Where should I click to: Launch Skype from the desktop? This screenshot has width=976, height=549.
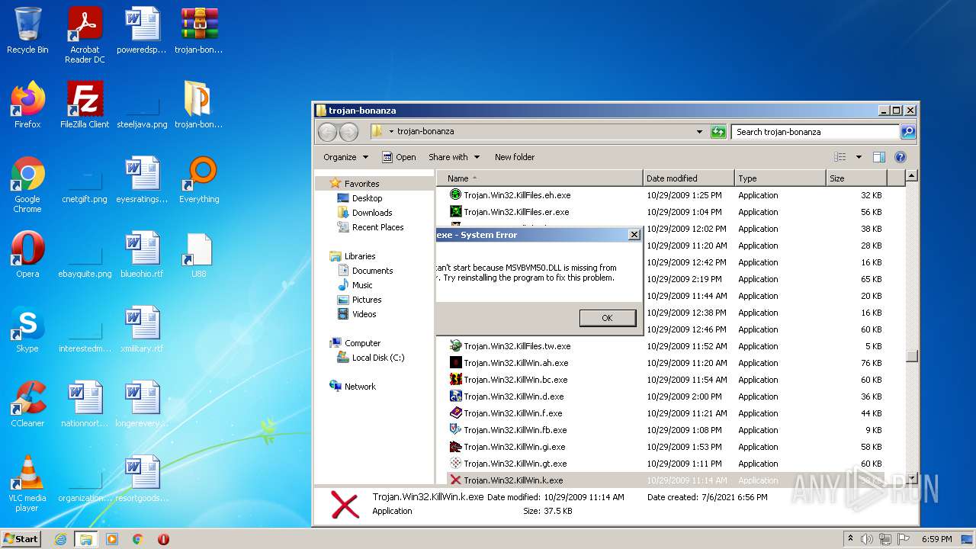point(27,329)
